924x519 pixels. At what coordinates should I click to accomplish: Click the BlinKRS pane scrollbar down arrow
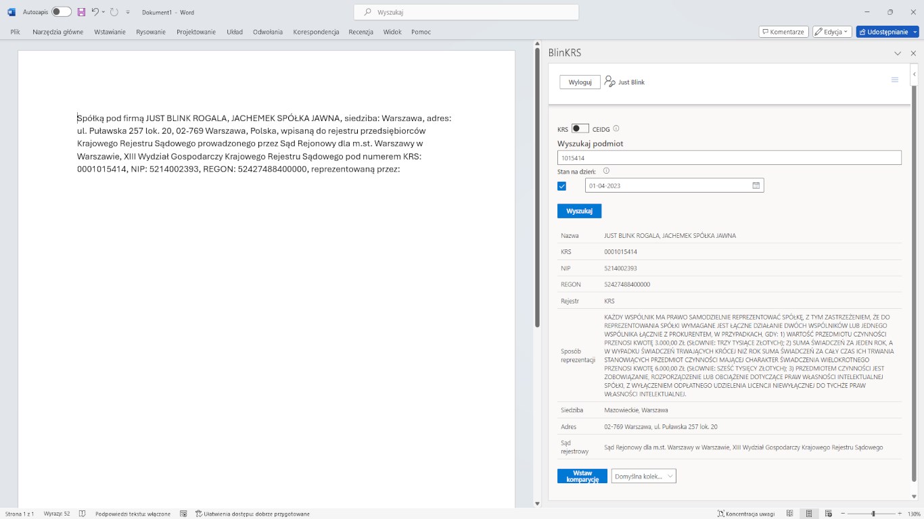pyautogui.click(x=914, y=497)
